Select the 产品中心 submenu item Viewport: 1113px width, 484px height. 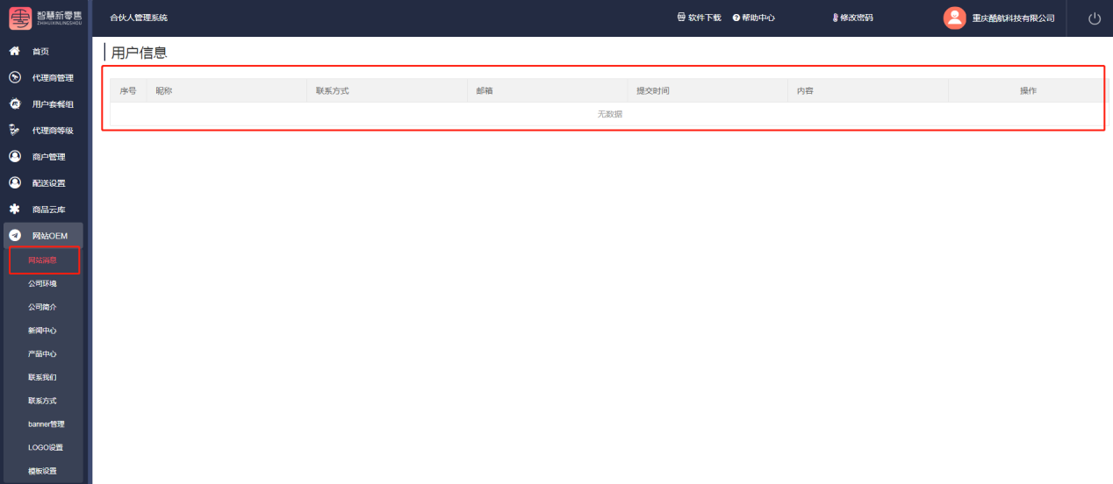42,354
